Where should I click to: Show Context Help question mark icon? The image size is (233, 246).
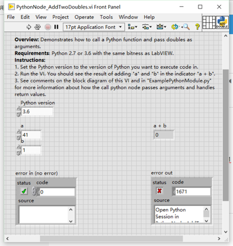[x=197, y=27]
